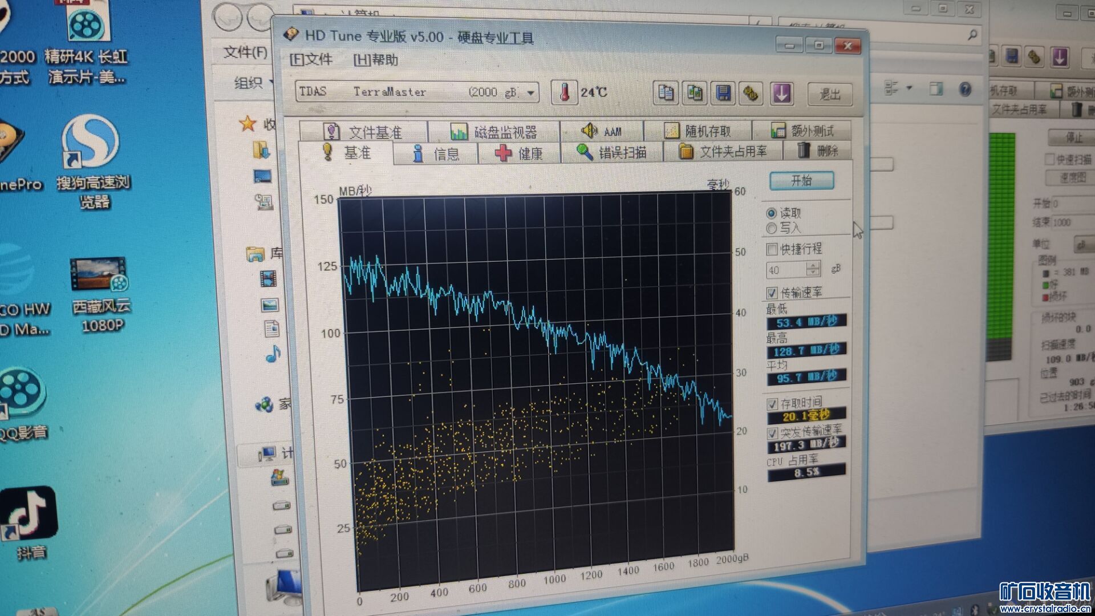Click preview pane icon in Explorer toolbar
This screenshot has height=616, width=1095.
coord(936,89)
